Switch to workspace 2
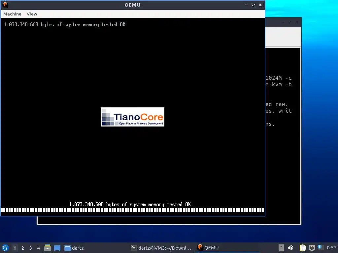Image resolution: width=338 pixels, height=253 pixels. click(x=23, y=248)
